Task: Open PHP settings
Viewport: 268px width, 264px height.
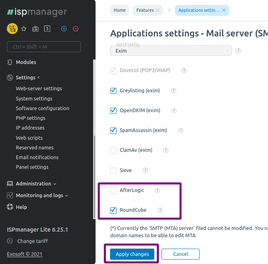Action: click(x=31, y=118)
